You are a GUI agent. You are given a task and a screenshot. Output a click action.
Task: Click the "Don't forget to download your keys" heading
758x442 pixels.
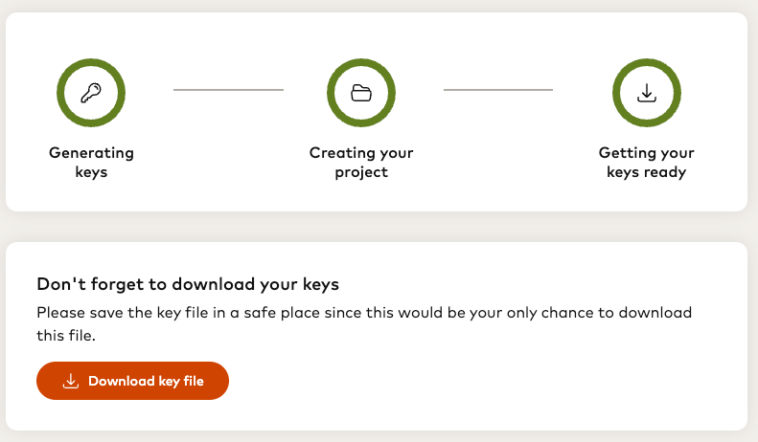click(188, 284)
